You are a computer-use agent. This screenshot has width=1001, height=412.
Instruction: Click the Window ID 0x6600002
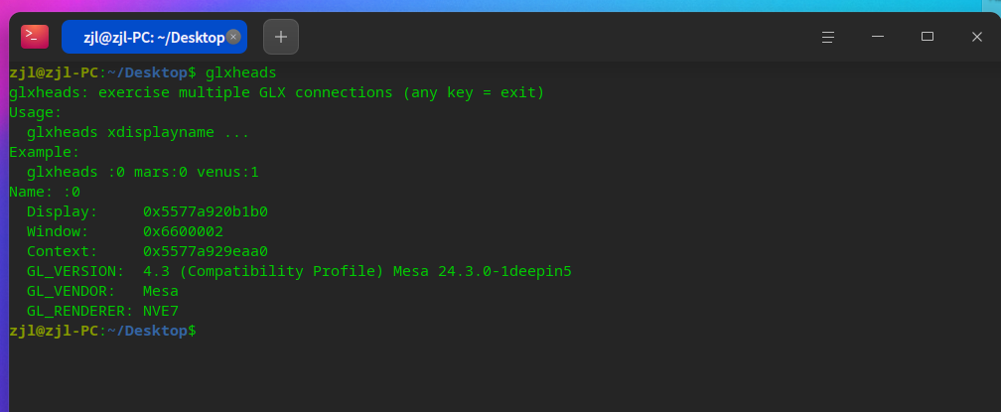point(183,231)
